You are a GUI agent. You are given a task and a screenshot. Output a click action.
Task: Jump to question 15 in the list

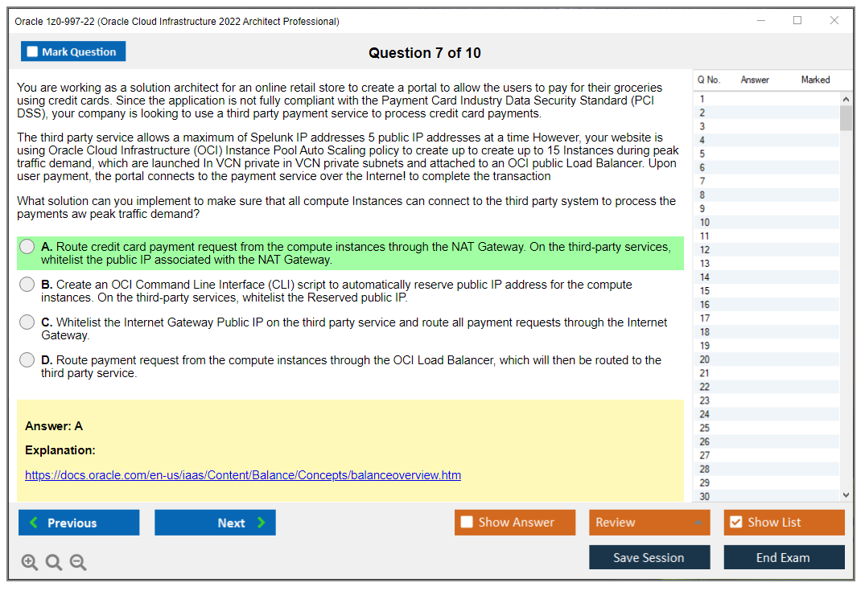705,291
